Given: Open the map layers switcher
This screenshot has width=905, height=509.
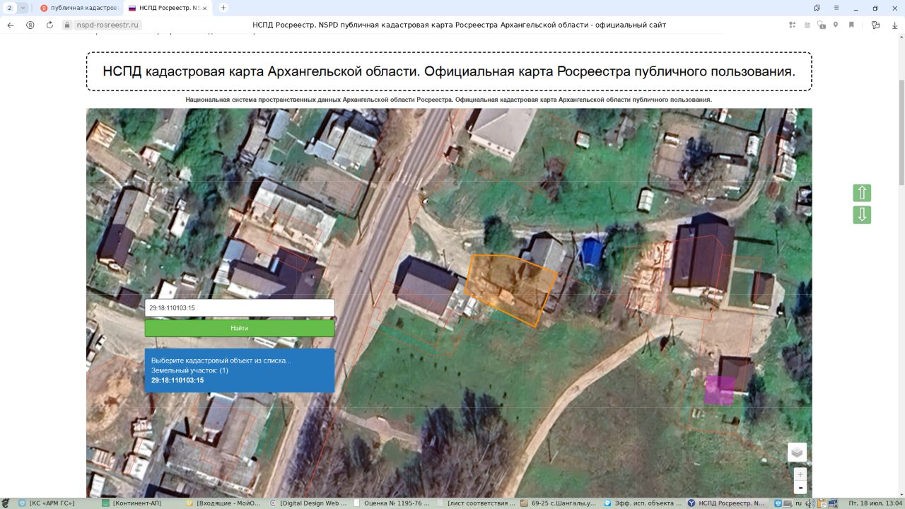Looking at the screenshot, I should coord(797,452).
